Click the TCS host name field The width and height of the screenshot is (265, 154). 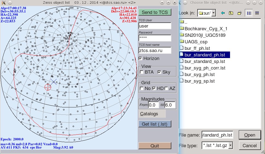155,50
